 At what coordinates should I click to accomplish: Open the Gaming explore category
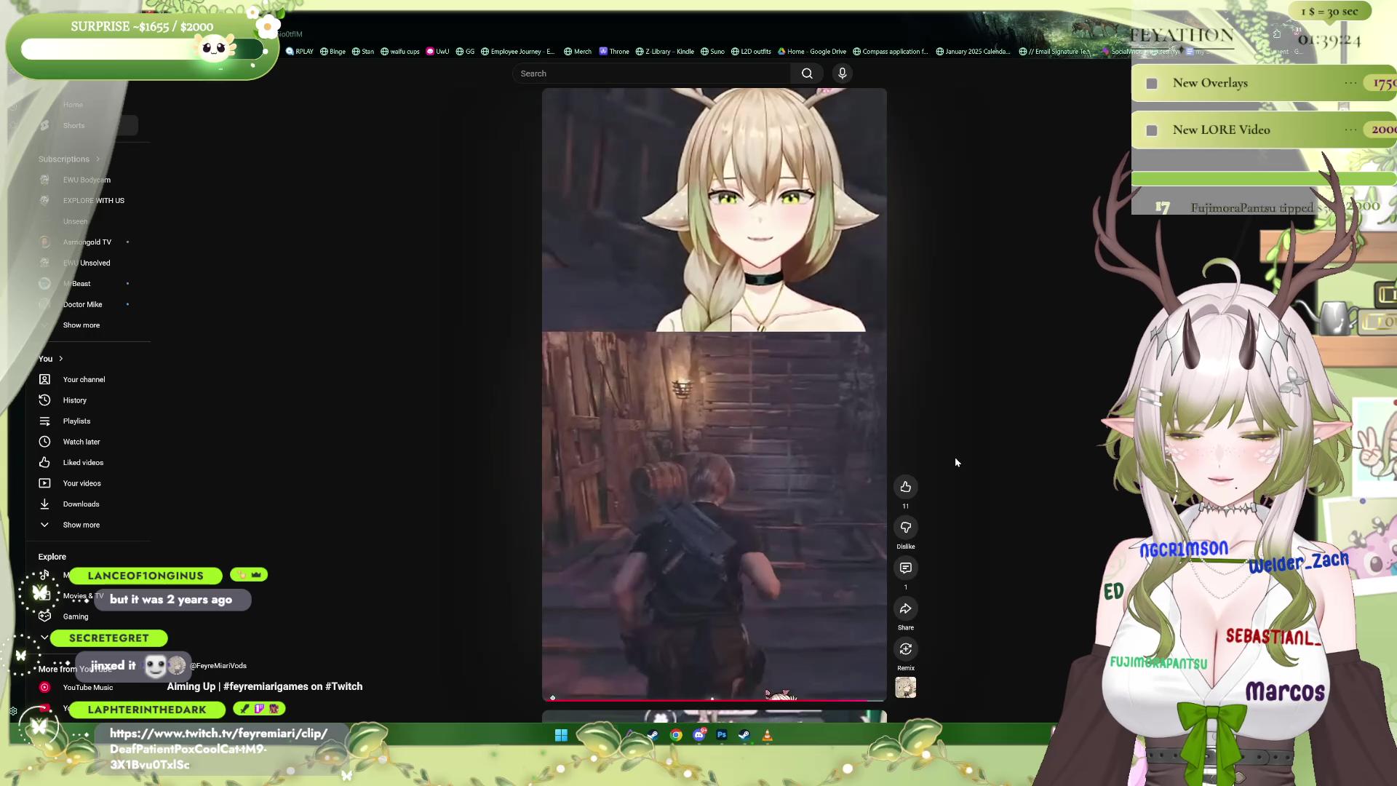[x=75, y=616]
